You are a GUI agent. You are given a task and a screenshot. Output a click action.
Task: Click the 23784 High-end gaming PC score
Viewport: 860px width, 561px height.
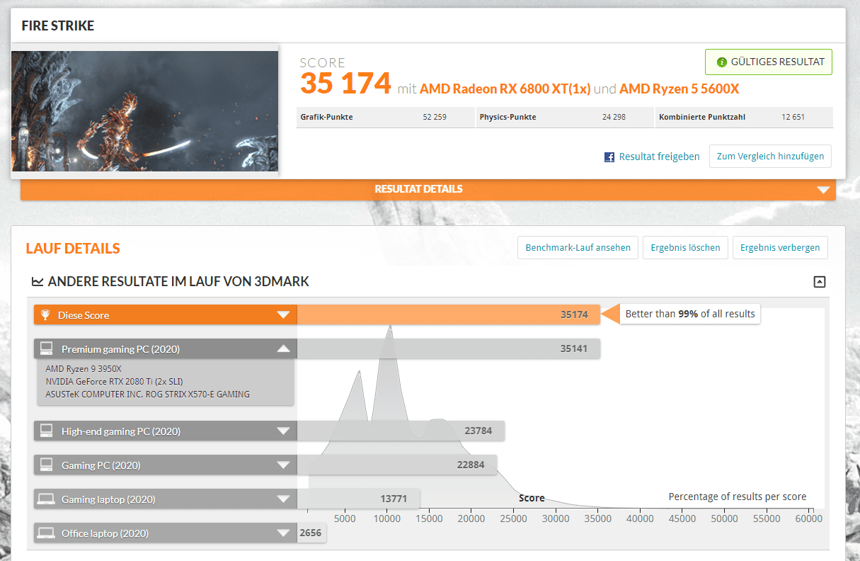coord(478,431)
